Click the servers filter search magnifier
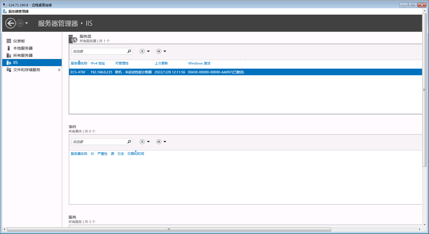The height and width of the screenshot is (234, 429). (x=129, y=51)
